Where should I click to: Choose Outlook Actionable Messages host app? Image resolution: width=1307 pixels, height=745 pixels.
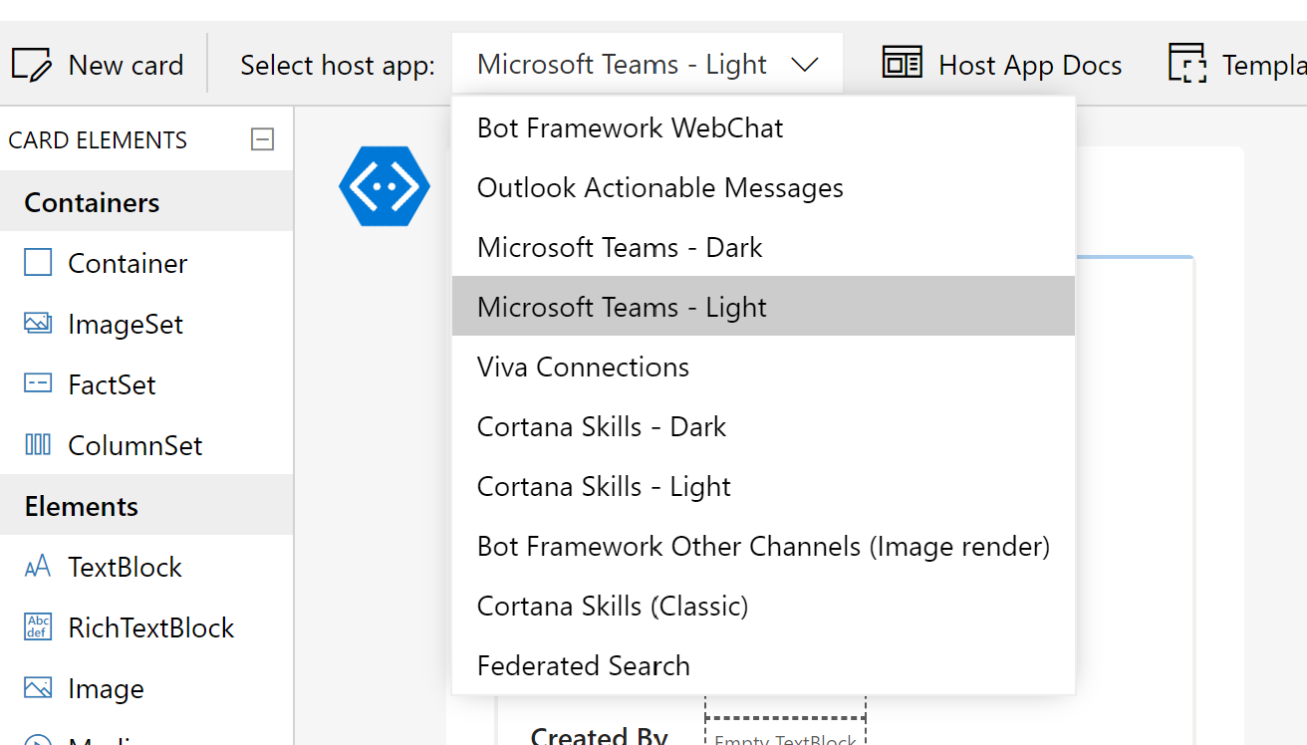(x=660, y=186)
